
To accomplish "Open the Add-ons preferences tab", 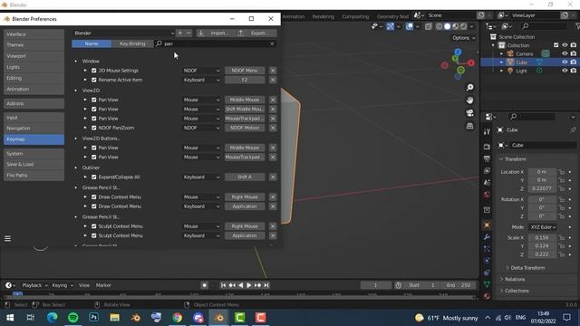I will [x=34, y=103].
